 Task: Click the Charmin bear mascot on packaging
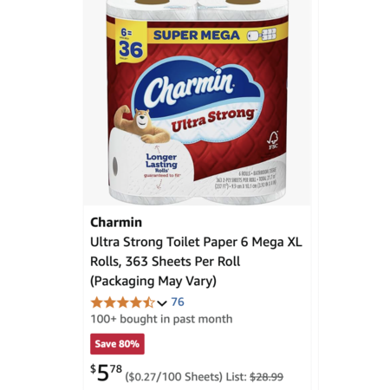141,125
